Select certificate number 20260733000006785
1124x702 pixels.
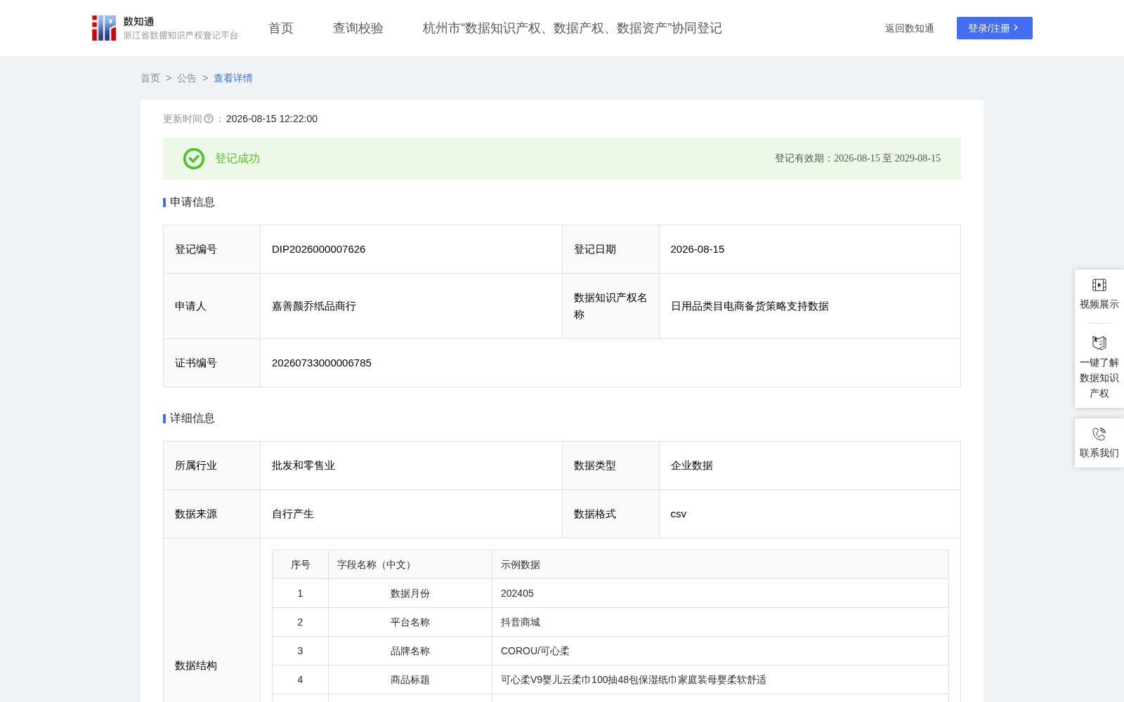click(x=322, y=363)
